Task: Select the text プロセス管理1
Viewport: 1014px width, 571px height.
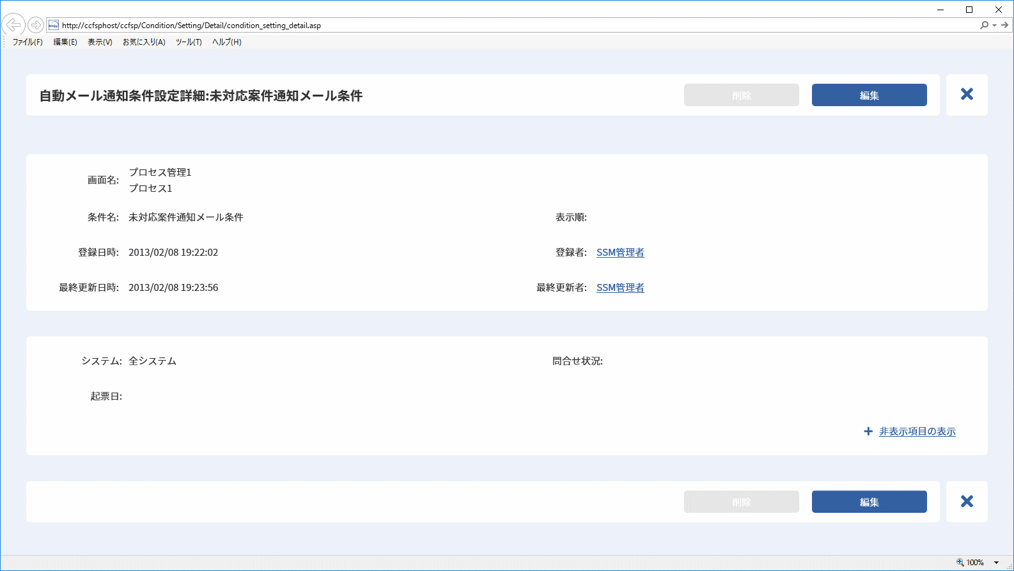Action: 160,172
